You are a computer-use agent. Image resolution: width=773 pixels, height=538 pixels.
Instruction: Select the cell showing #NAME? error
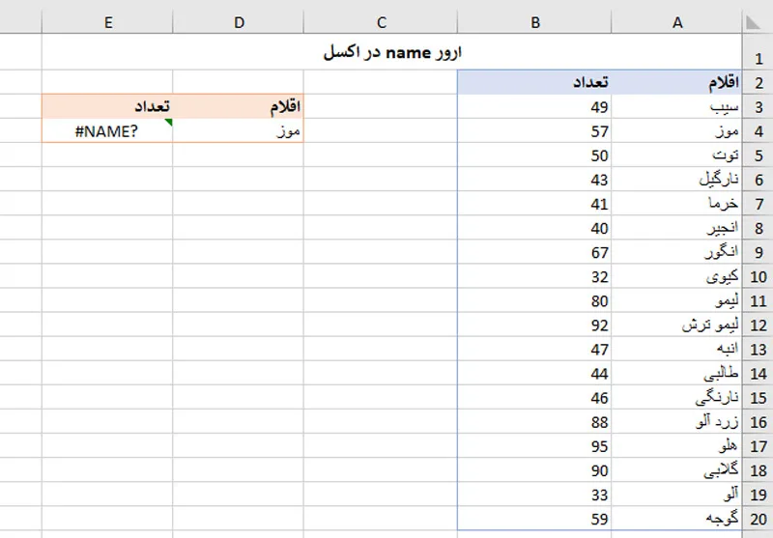pyautogui.click(x=107, y=130)
